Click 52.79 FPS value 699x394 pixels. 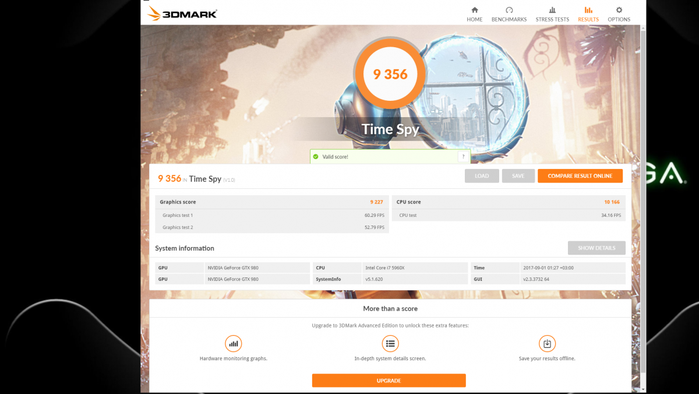coord(375,227)
